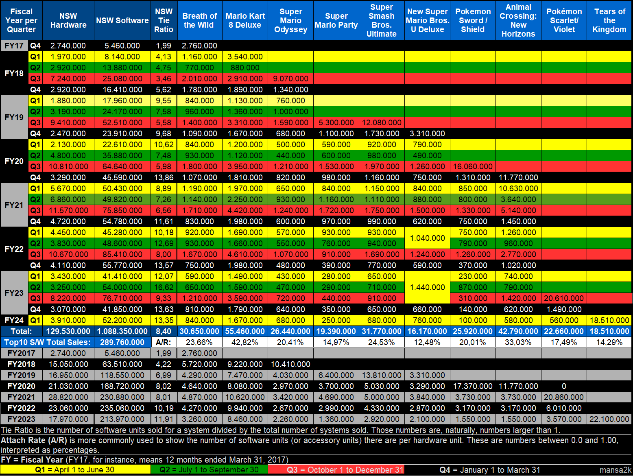Select the Pokemon Sword / Shield header

473,20
